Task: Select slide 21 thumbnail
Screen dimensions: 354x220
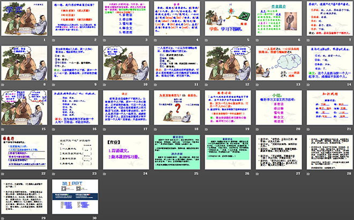Action: point(330,108)
